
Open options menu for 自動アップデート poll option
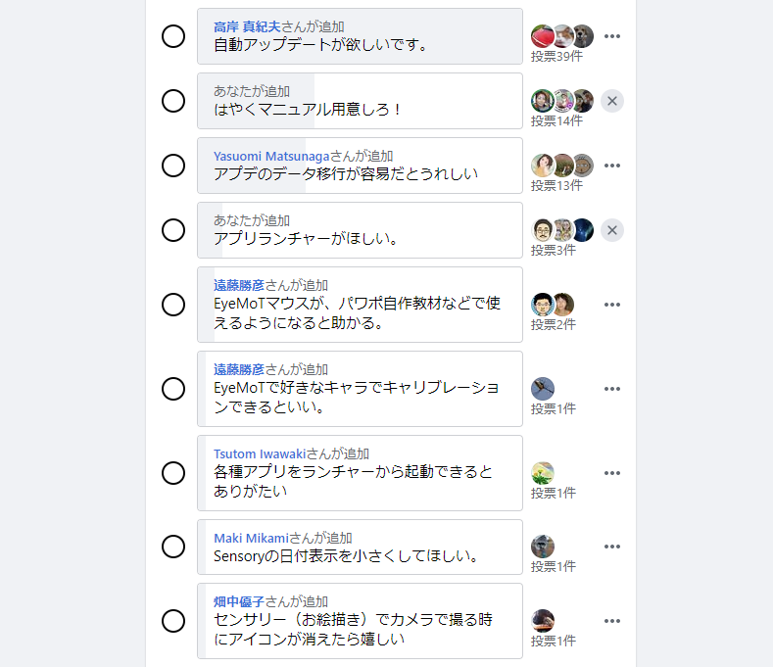612,36
